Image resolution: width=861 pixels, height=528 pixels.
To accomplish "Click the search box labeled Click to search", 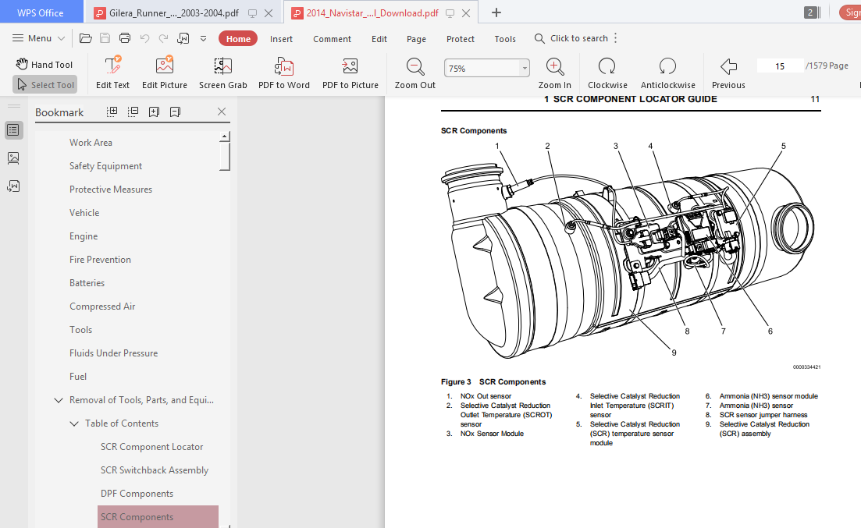I will (571, 38).
